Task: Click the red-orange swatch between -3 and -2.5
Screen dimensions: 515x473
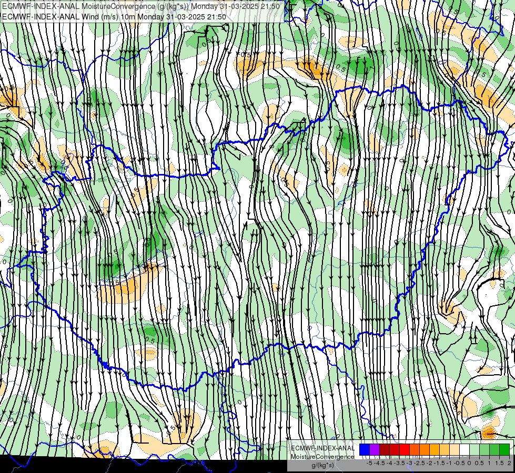Action: [415, 450]
